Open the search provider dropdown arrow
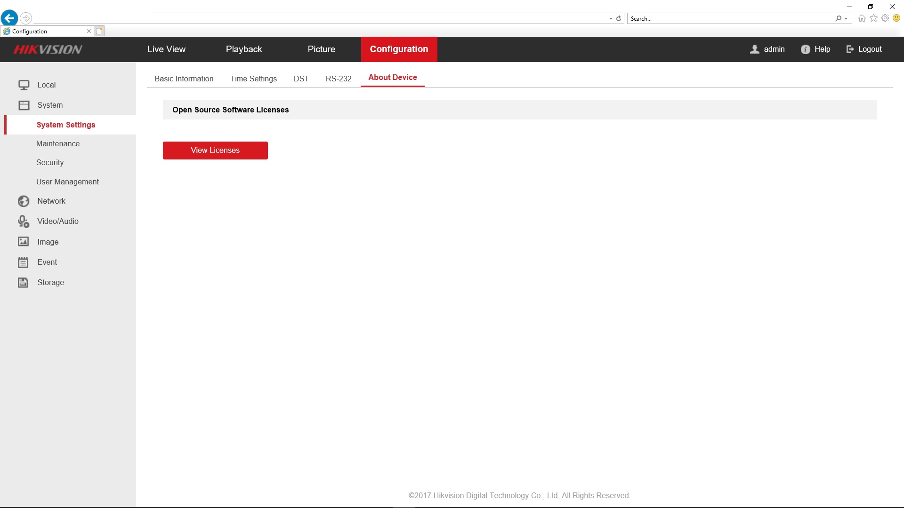 pyautogui.click(x=846, y=19)
